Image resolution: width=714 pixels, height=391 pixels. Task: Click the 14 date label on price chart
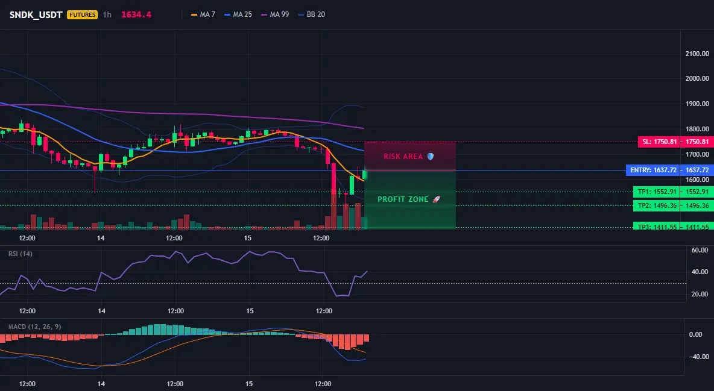tap(101, 238)
